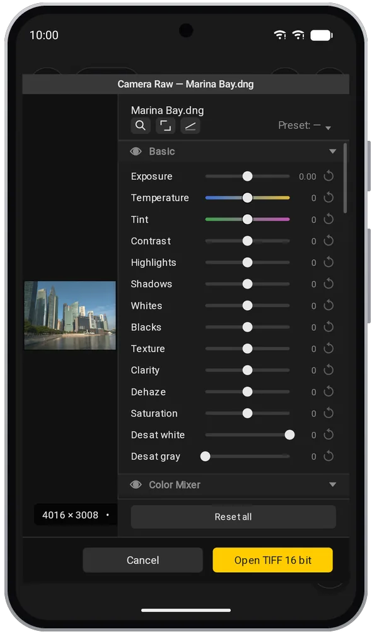Image resolution: width=372 pixels, height=634 pixels.
Task: Click the Camera Raw title bar text
Action: [x=186, y=84]
